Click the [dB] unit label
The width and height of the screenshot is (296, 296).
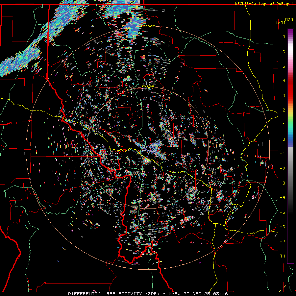[281, 23]
